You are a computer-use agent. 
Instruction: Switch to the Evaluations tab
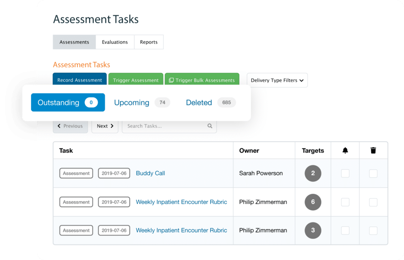click(x=115, y=42)
